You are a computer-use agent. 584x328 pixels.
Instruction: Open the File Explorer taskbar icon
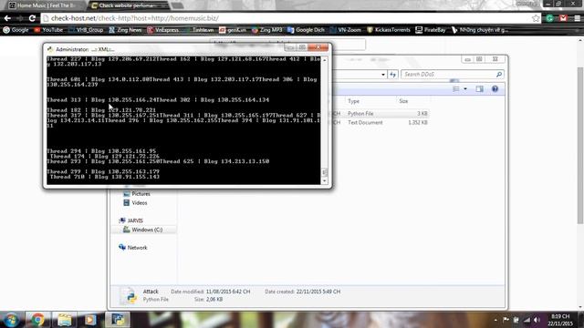click(x=65, y=320)
